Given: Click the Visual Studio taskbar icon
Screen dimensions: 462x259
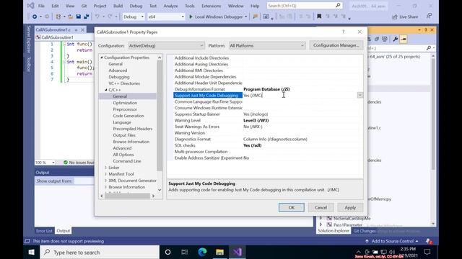Looking at the screenshot, I should point(237,252).
